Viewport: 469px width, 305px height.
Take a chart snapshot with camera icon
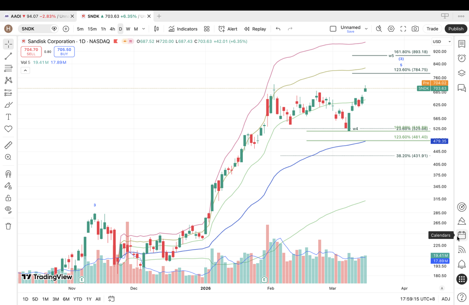[415, 29]
